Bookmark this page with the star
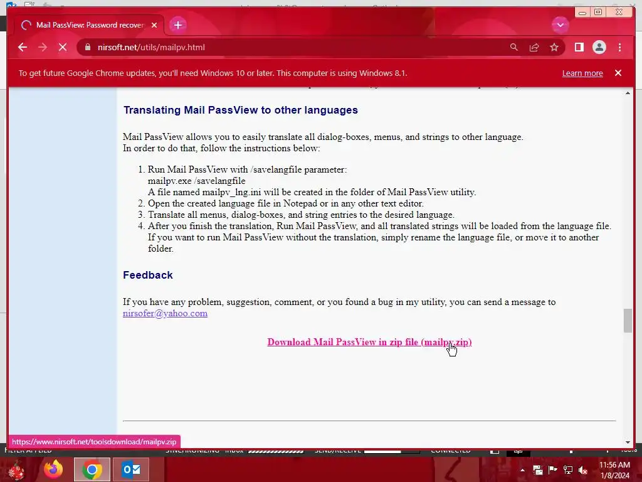 [554, 47]
